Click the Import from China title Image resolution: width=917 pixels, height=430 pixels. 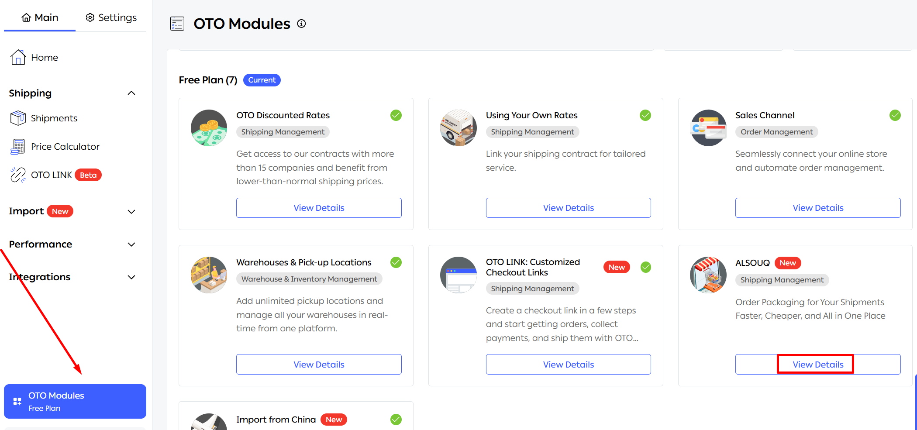[276, 420]
